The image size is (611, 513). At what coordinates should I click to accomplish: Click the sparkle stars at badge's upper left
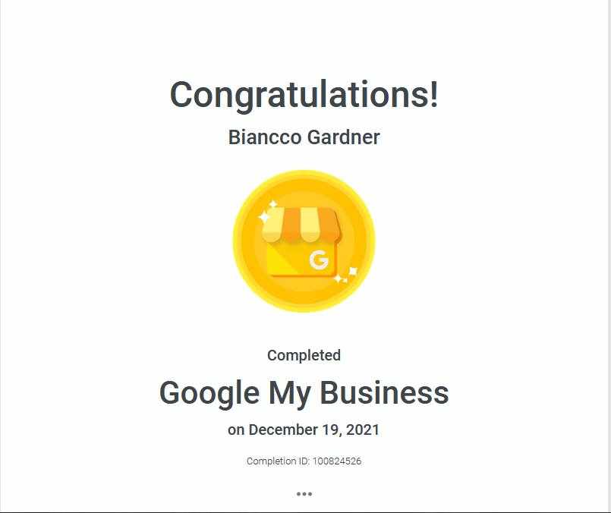(x=267, y=212)
